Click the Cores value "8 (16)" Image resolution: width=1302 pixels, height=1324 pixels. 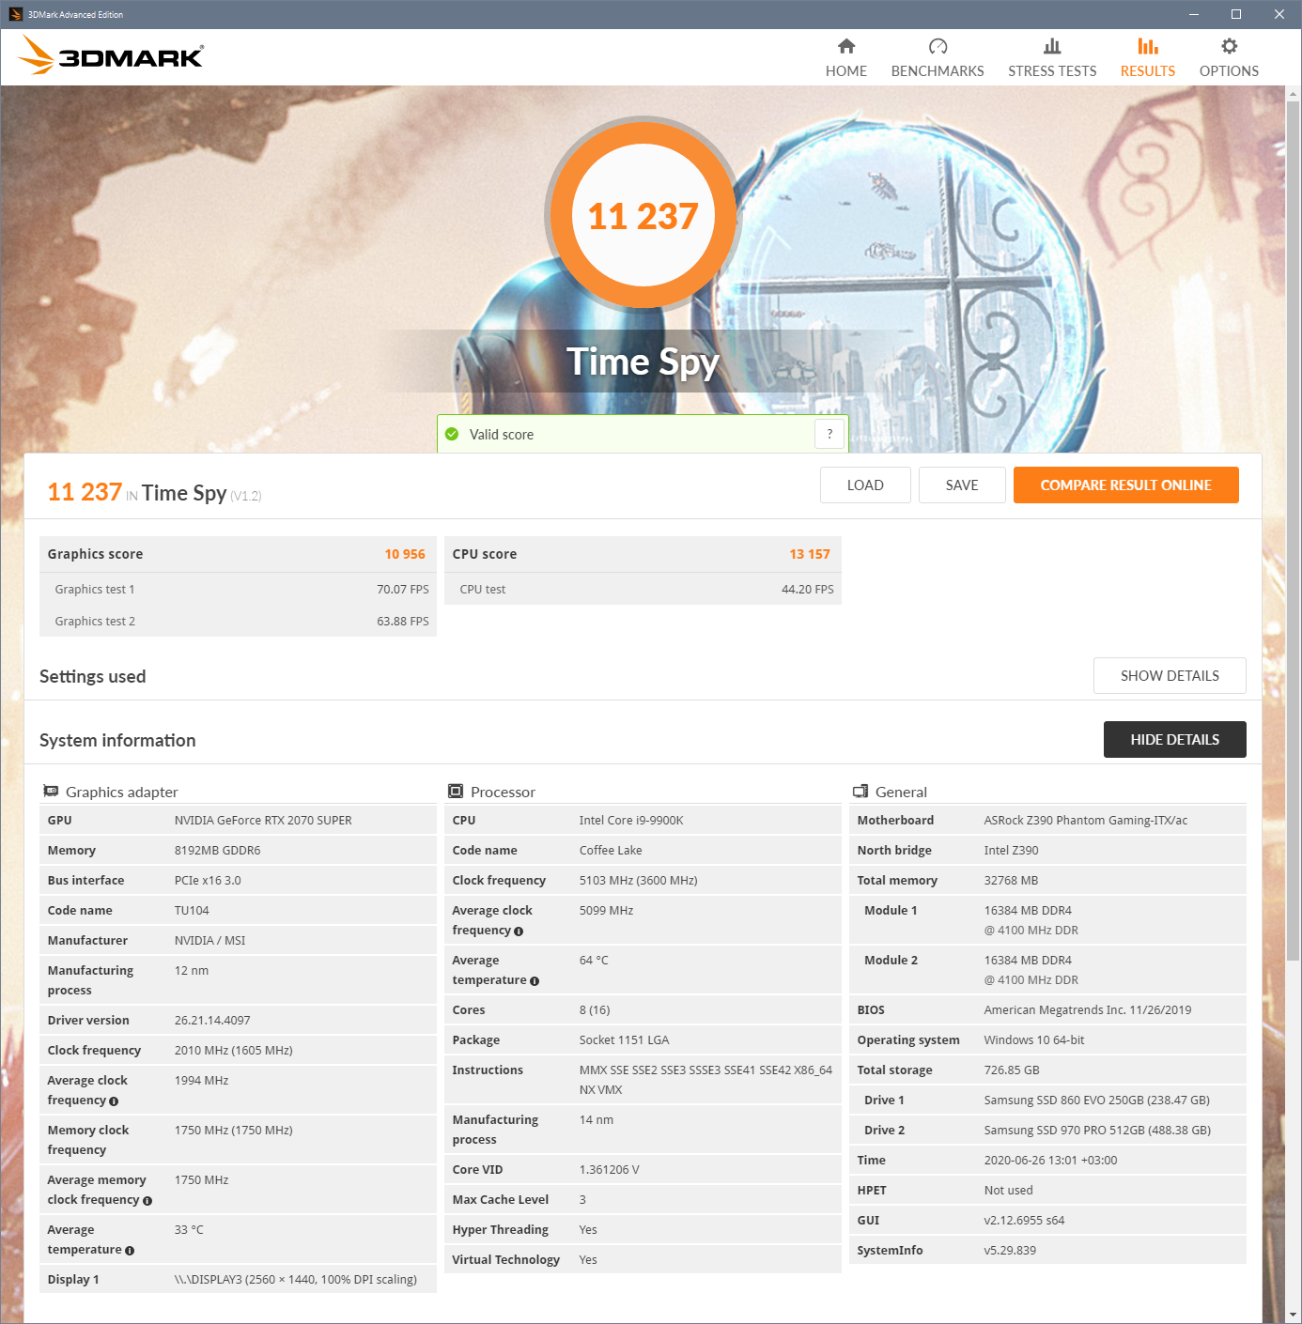pyautogui.click(x=595, y=1010)
